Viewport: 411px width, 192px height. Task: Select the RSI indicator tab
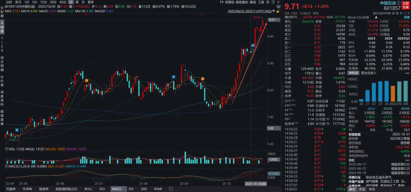point(131,189)
